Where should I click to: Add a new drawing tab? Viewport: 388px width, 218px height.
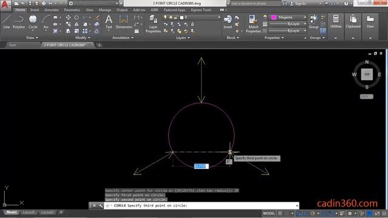click(99, 45)
